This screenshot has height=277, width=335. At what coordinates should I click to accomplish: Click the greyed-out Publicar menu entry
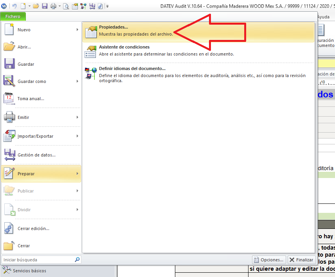pos(41,191)
